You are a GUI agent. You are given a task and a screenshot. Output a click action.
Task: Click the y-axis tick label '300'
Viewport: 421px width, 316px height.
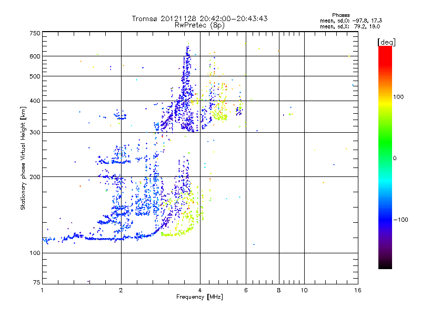(35, 133)
